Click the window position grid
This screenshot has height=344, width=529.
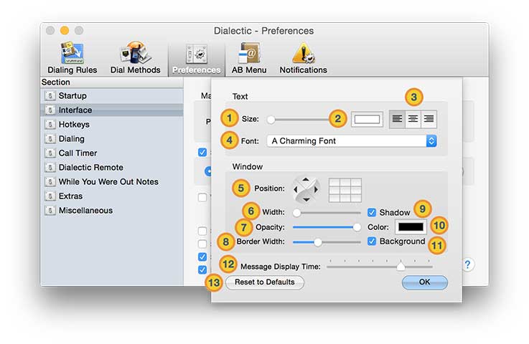(345, 190)
